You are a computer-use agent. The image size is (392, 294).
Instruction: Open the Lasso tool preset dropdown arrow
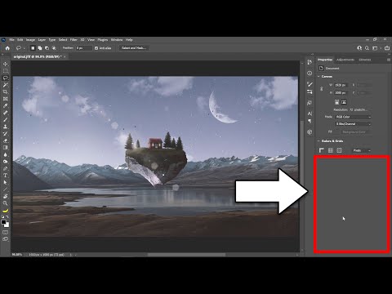click(24, 48)
